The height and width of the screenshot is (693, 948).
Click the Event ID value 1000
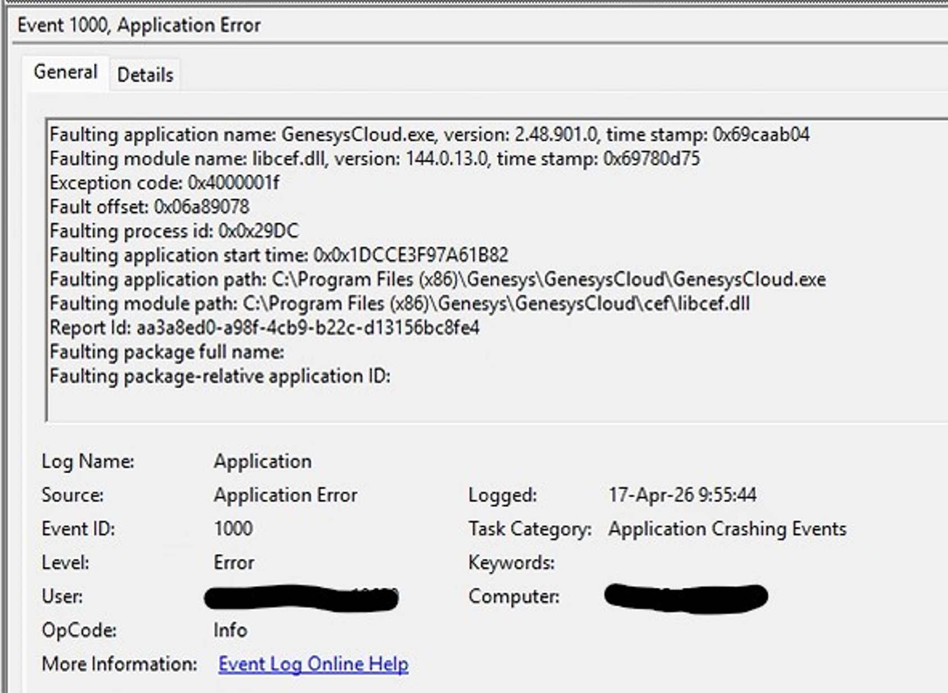coord(233,529)
